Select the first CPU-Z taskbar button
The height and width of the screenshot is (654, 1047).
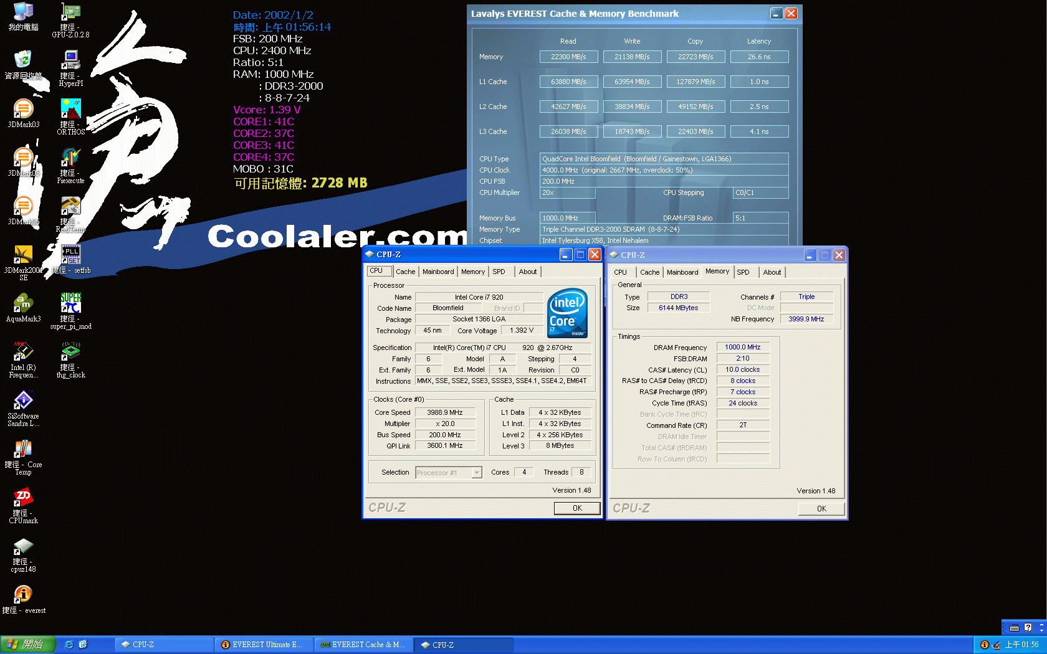point(165,645)
